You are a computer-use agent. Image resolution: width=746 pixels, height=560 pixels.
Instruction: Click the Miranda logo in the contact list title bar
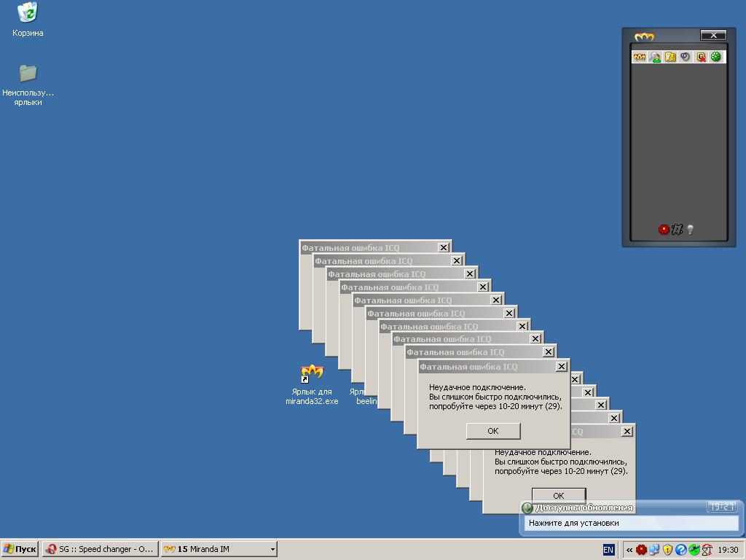tap(644, 36)
